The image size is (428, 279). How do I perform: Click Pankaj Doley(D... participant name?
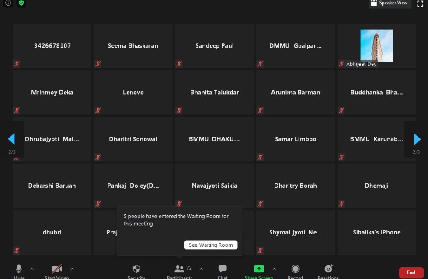(133, 186)
